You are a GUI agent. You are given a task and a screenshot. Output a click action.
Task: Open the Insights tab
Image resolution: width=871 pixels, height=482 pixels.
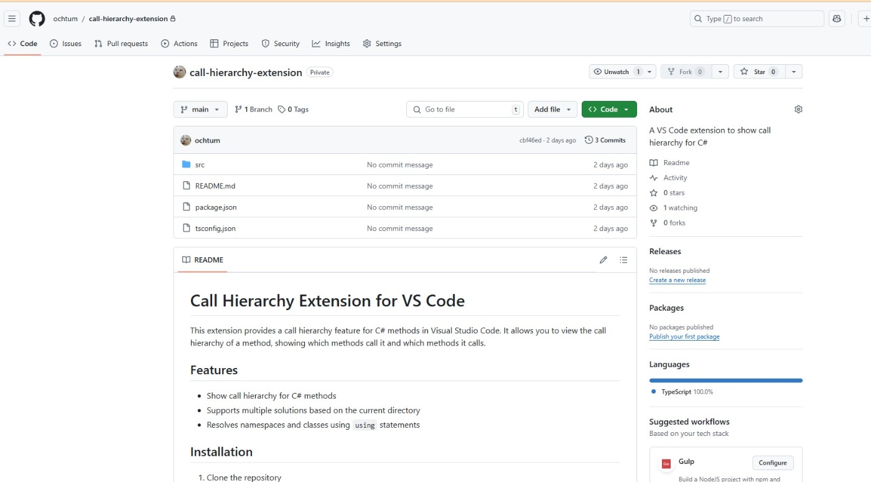331,44
